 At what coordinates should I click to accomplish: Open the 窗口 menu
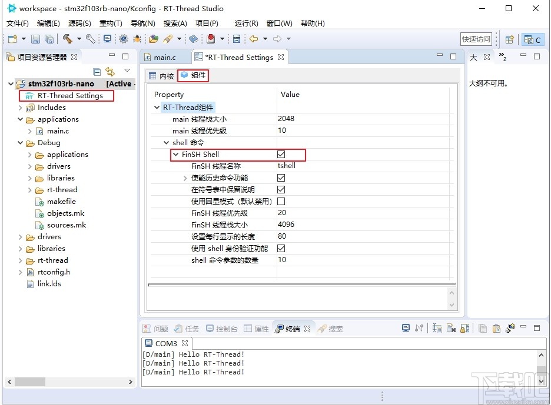point(278,24)
